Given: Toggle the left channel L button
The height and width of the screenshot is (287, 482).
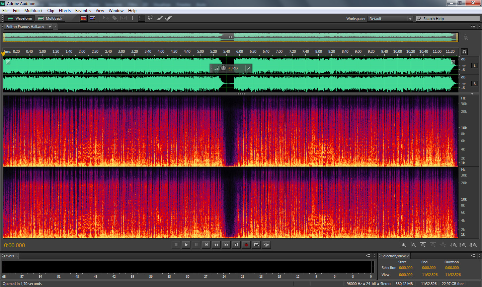Looking at the screenshot, I should (x=475, y=65).
